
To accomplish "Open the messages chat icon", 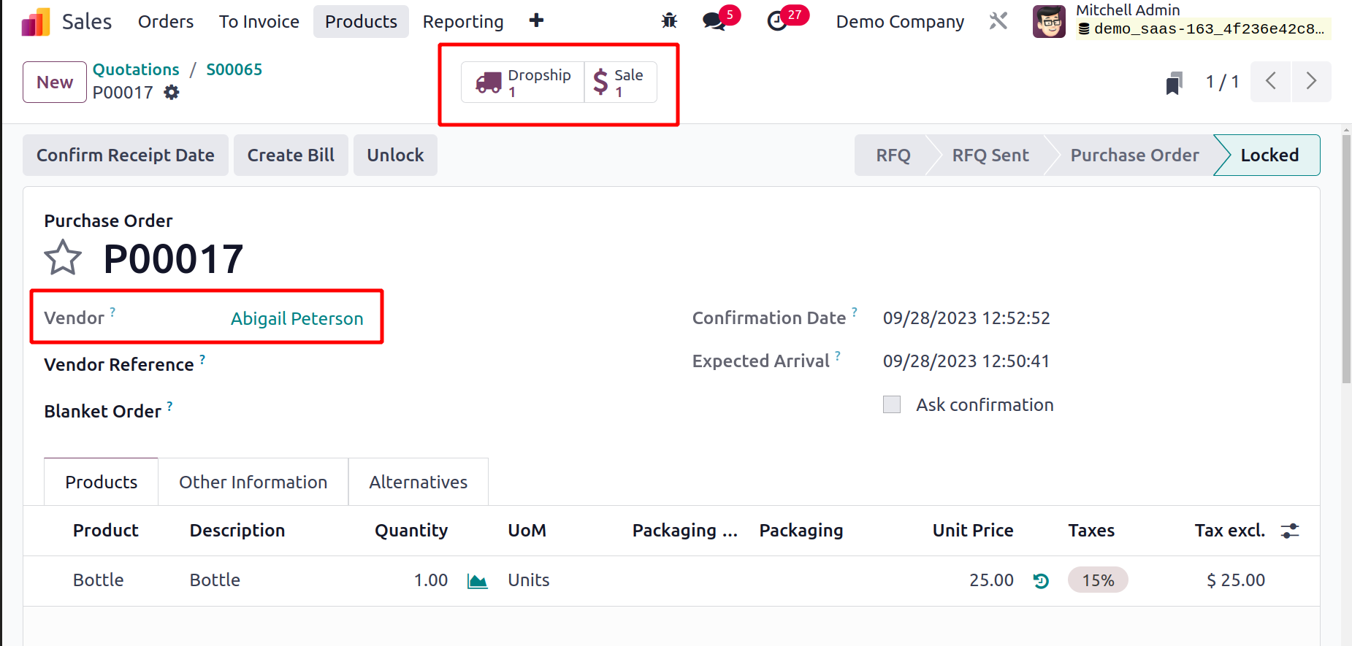I will tap(714, 21).
